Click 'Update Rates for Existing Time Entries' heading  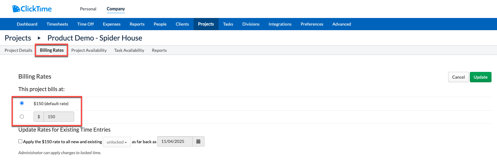point(64,130)
